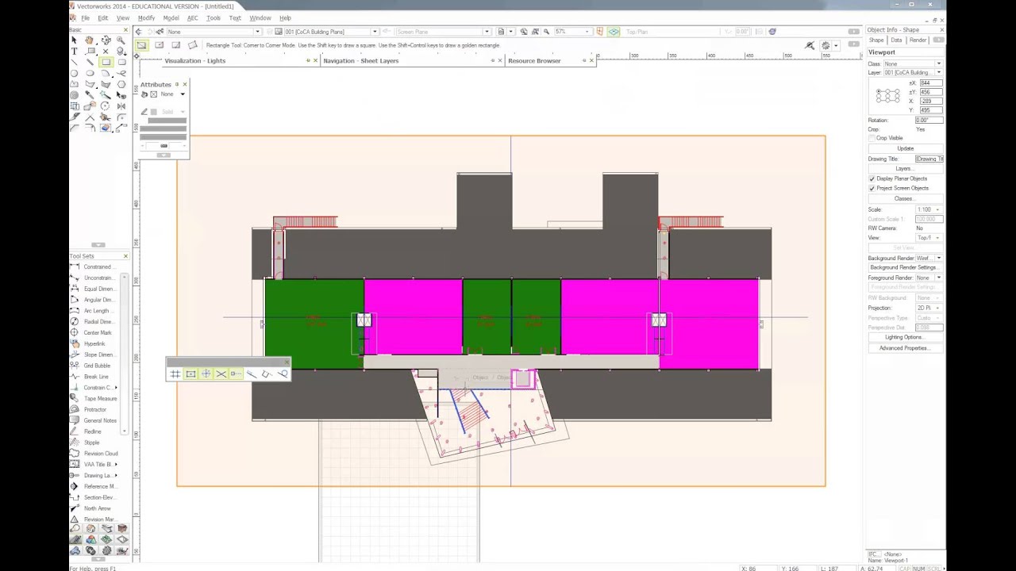Select the Zoom magnifier tool
The image size is (1016, 571).
(121, 40)
